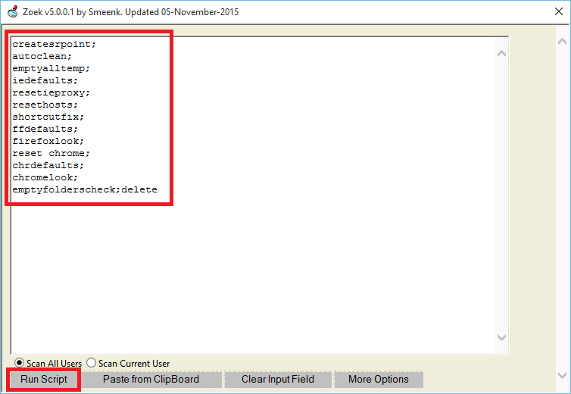Place cursor on emptyfolderscheck;delete line

(84, 189)
